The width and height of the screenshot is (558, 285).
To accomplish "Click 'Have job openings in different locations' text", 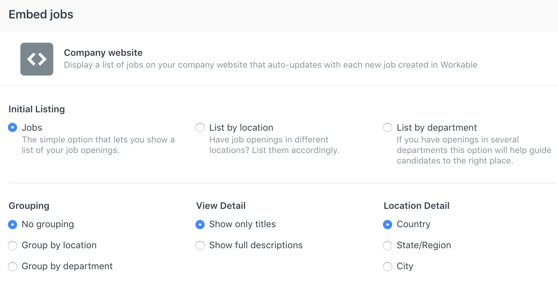I will click(274, 145).
